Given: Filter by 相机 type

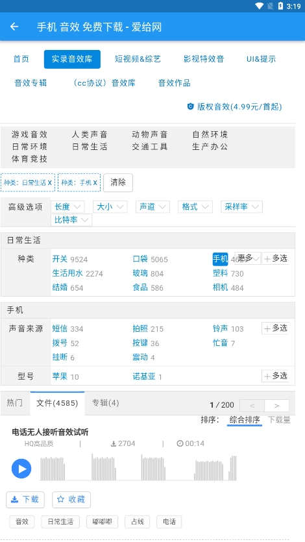Looking at the screenshot, I should pos(221,288).
